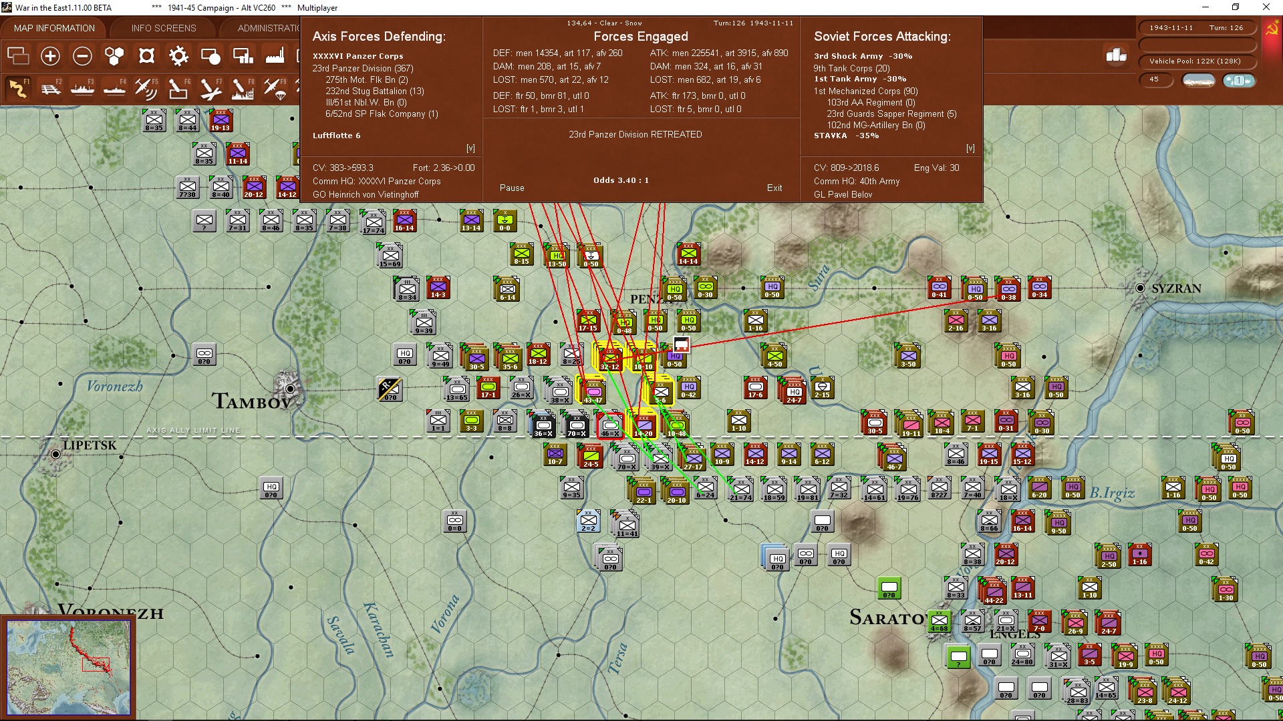Click 23rd Guards Sapper Regiment (5) entry

(x=891, y=113)
